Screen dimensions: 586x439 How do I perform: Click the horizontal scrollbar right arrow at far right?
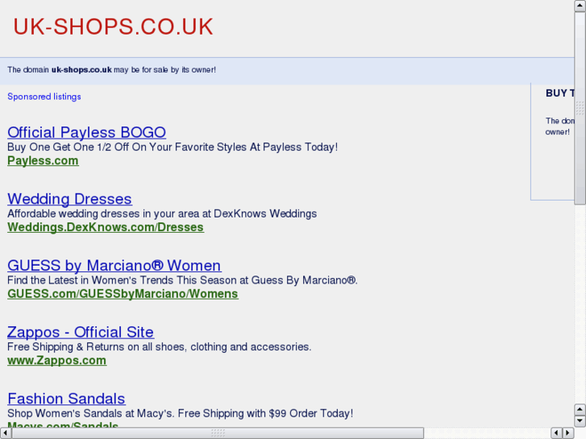coord(568,433)
